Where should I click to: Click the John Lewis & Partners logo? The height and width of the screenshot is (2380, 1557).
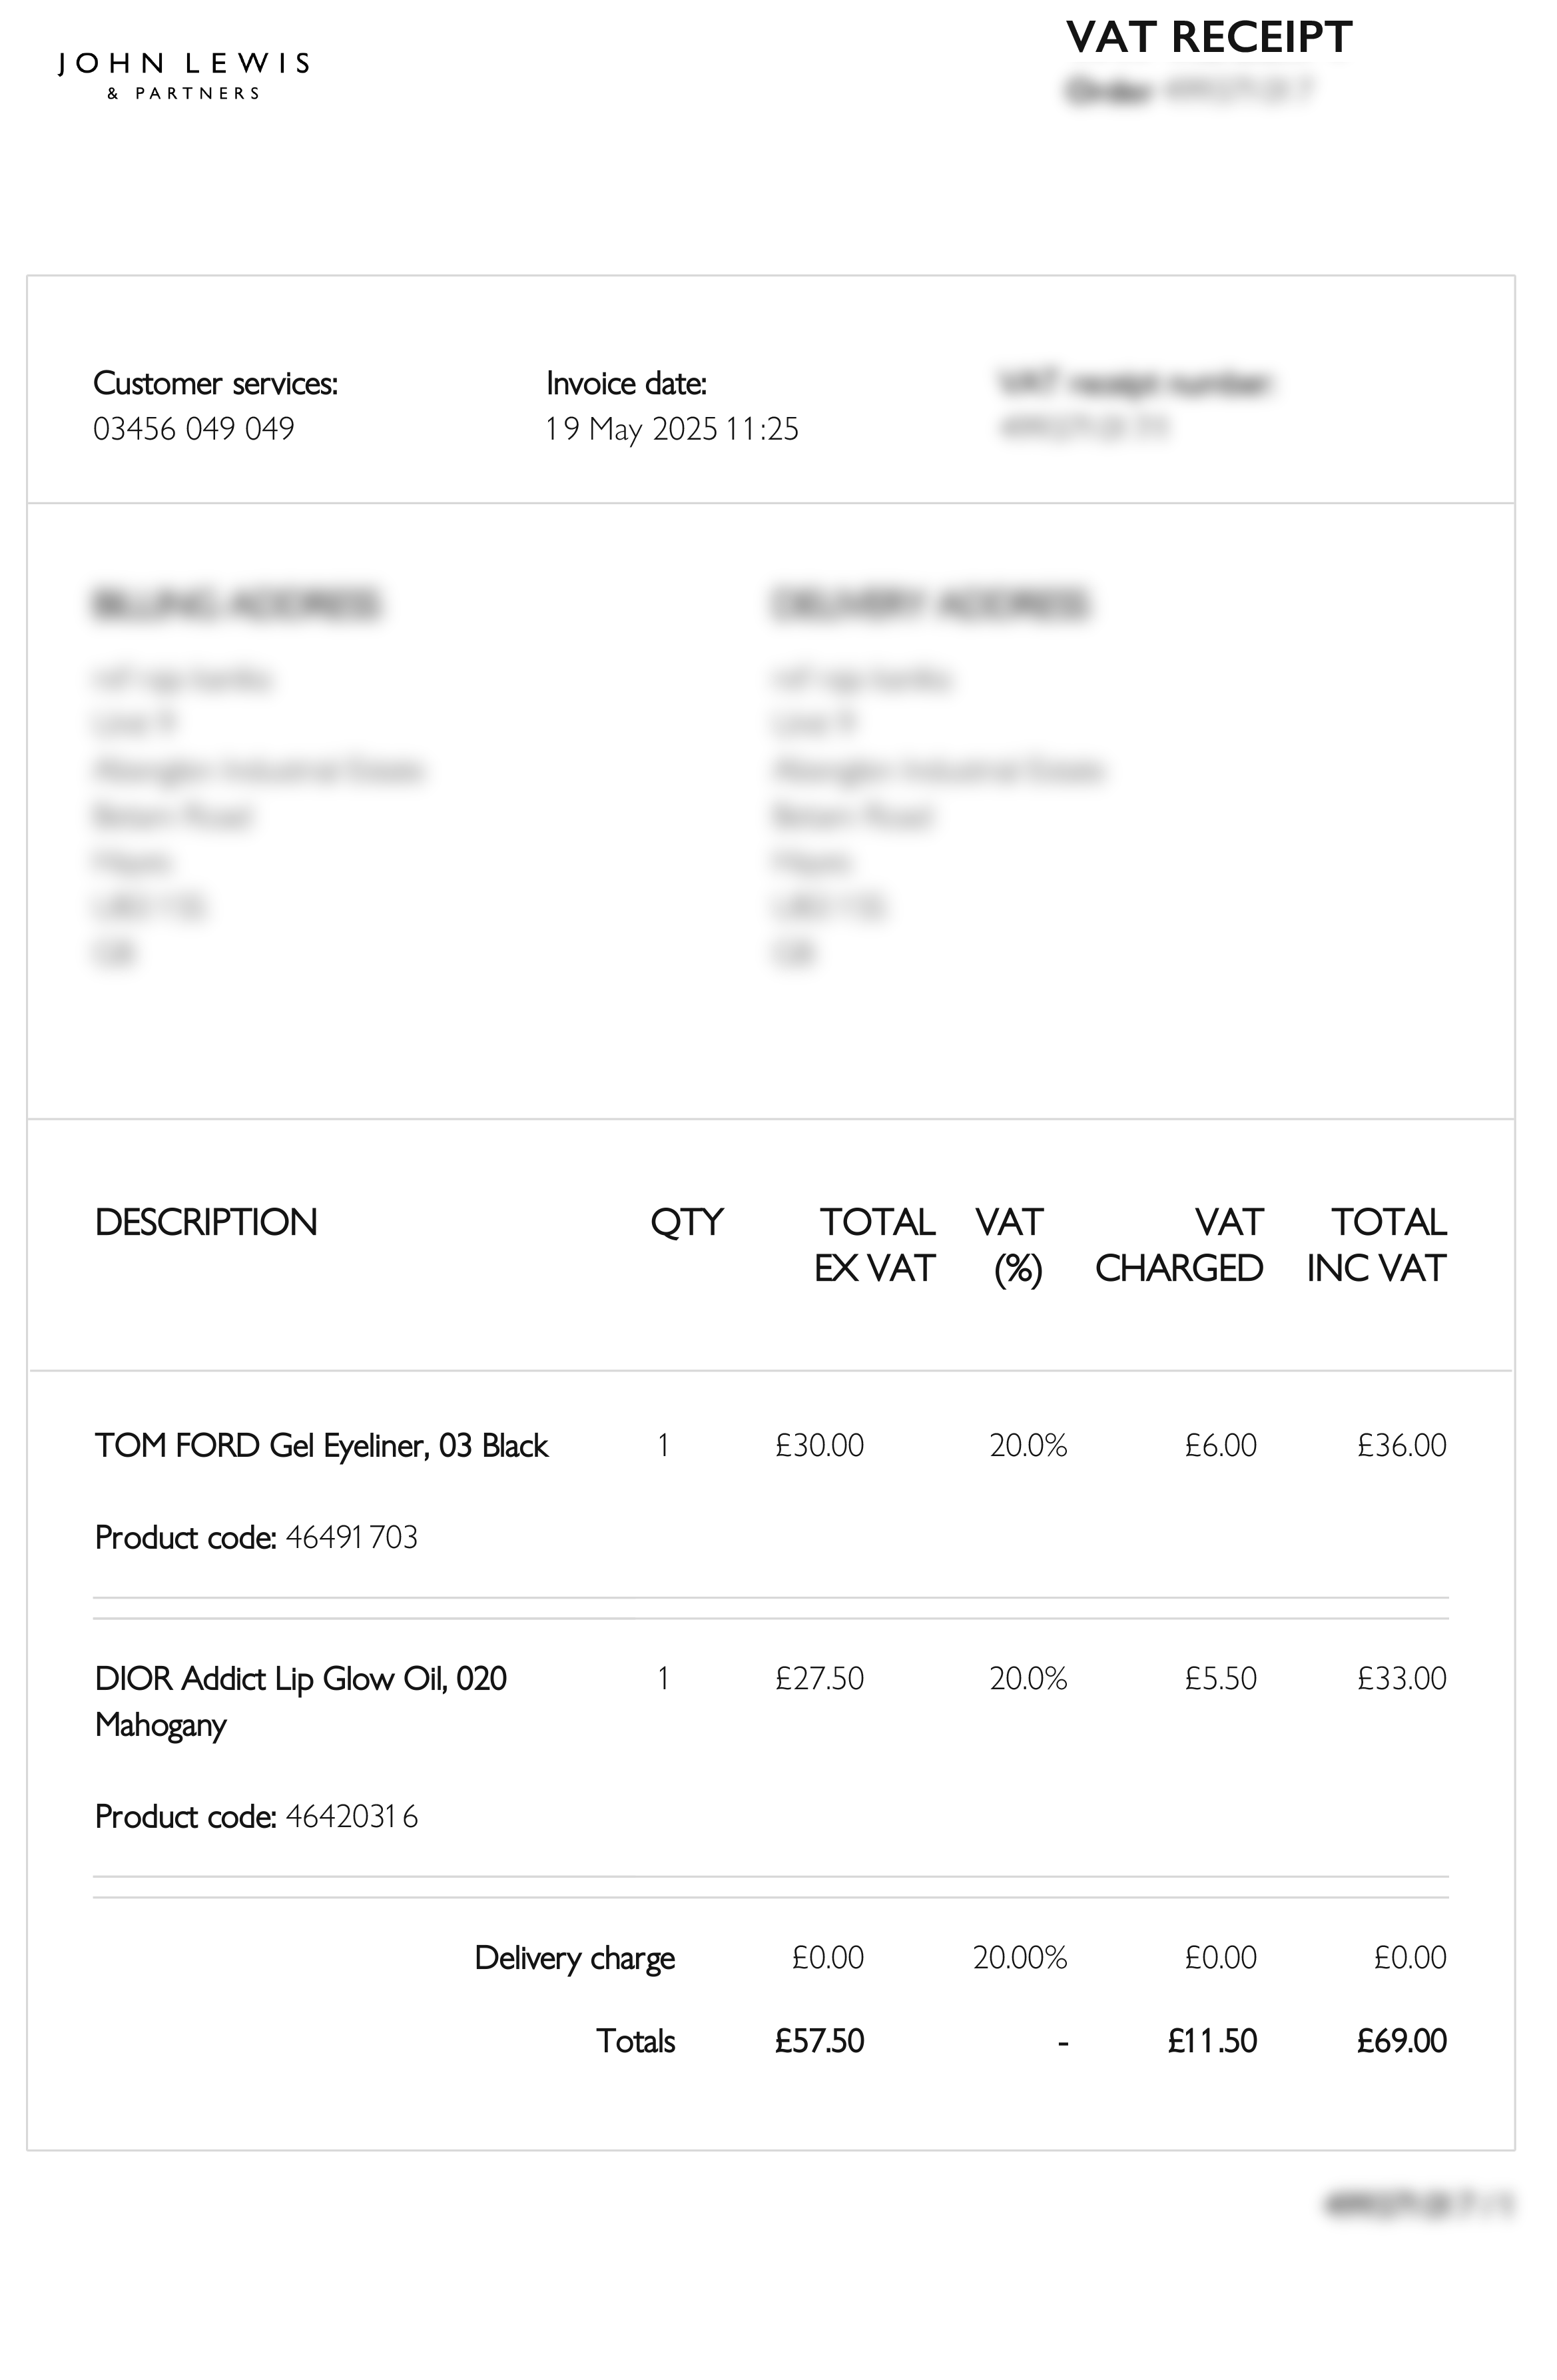(184, 75)
